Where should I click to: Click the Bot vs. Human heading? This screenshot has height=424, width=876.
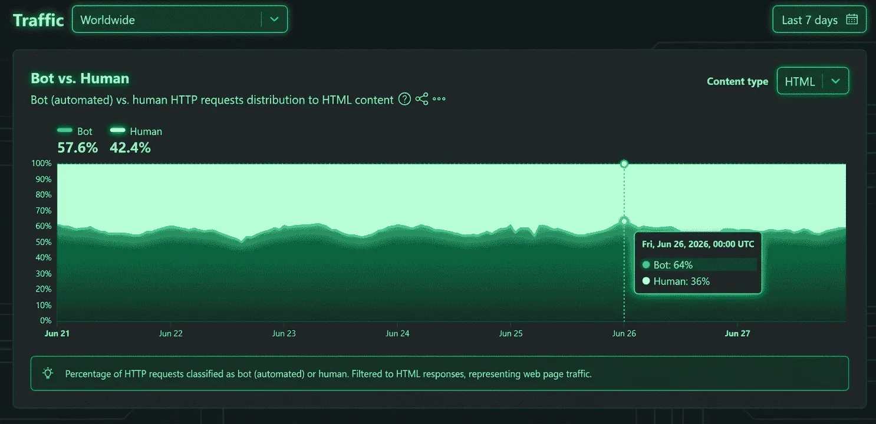pos(80,78)
